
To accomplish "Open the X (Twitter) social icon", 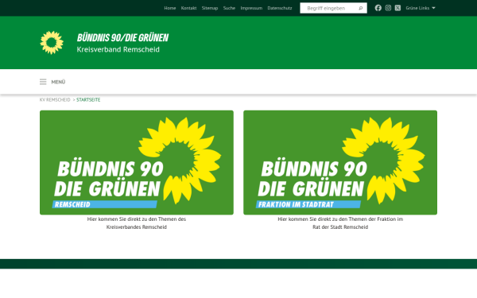I will click(x=397, y=8).
